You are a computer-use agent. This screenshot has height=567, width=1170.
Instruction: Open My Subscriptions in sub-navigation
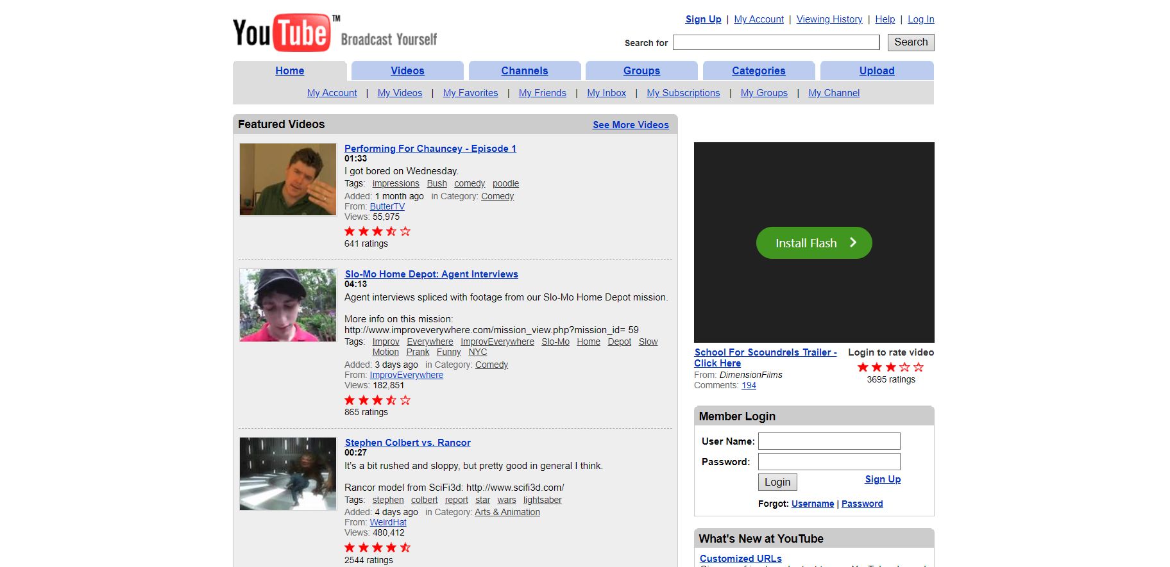coord(683,93)
